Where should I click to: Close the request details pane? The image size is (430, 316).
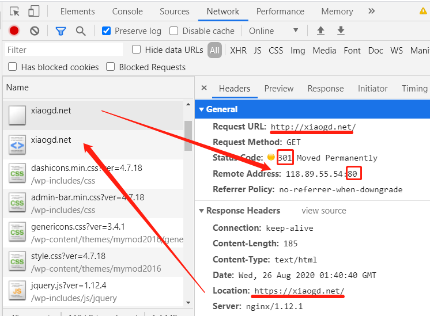[204, 88]
